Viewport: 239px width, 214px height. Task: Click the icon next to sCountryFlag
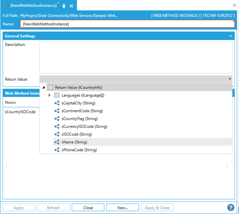(57, 119)
